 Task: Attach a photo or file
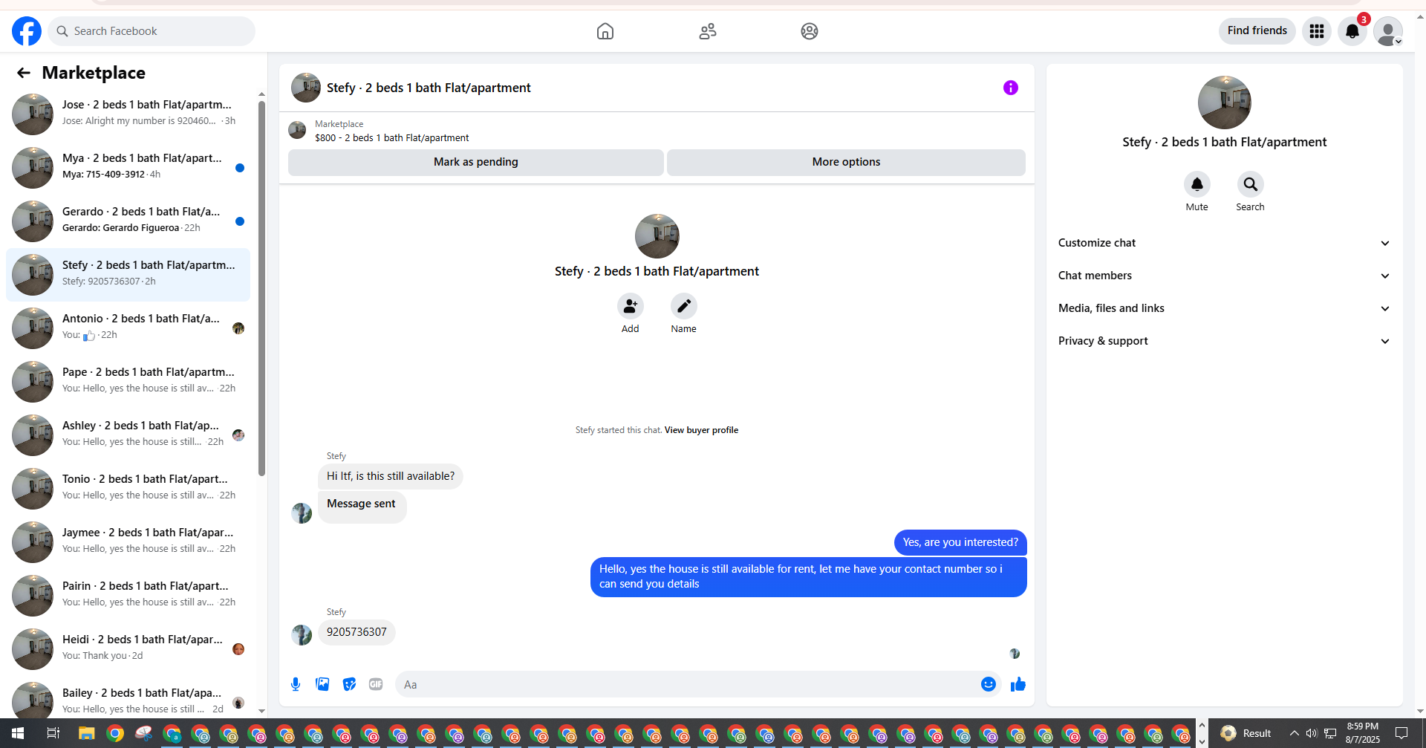(322, 684)
